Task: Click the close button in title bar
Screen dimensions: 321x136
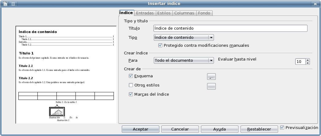Action: point(315,4)
